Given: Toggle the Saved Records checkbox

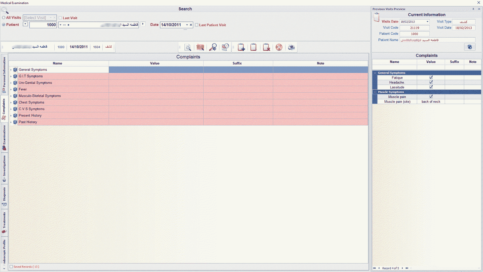Looking at the screenshot, I should coord(11,267).
